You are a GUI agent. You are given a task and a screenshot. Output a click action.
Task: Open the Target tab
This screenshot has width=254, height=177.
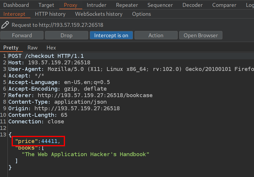pyautogui.click(x=46, y=5)
